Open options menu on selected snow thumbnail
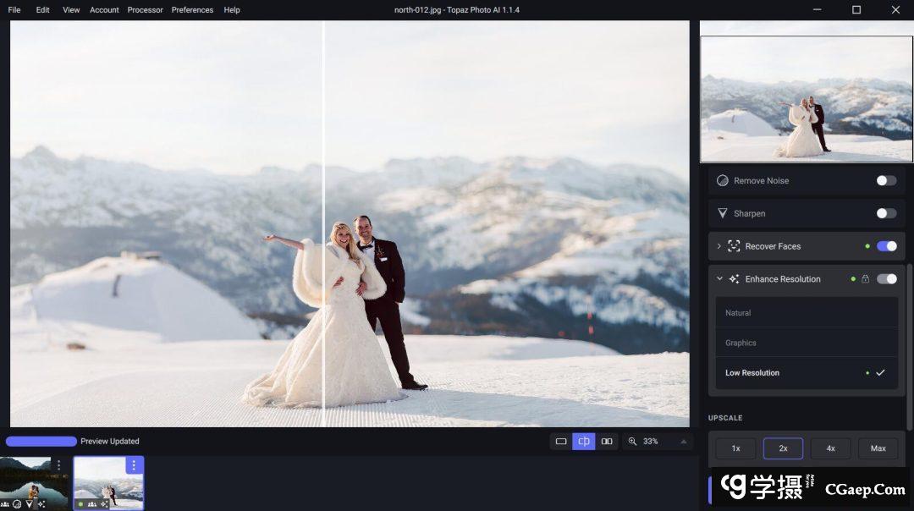The width and height of the screenshot is (914, 511). (134, 465)
